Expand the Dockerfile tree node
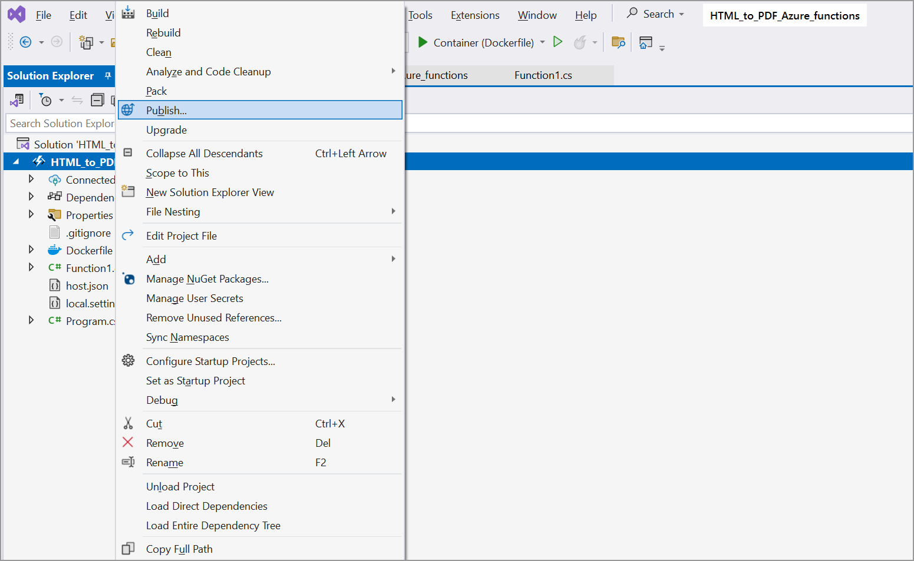914x561 pixels. click(31, 250)
